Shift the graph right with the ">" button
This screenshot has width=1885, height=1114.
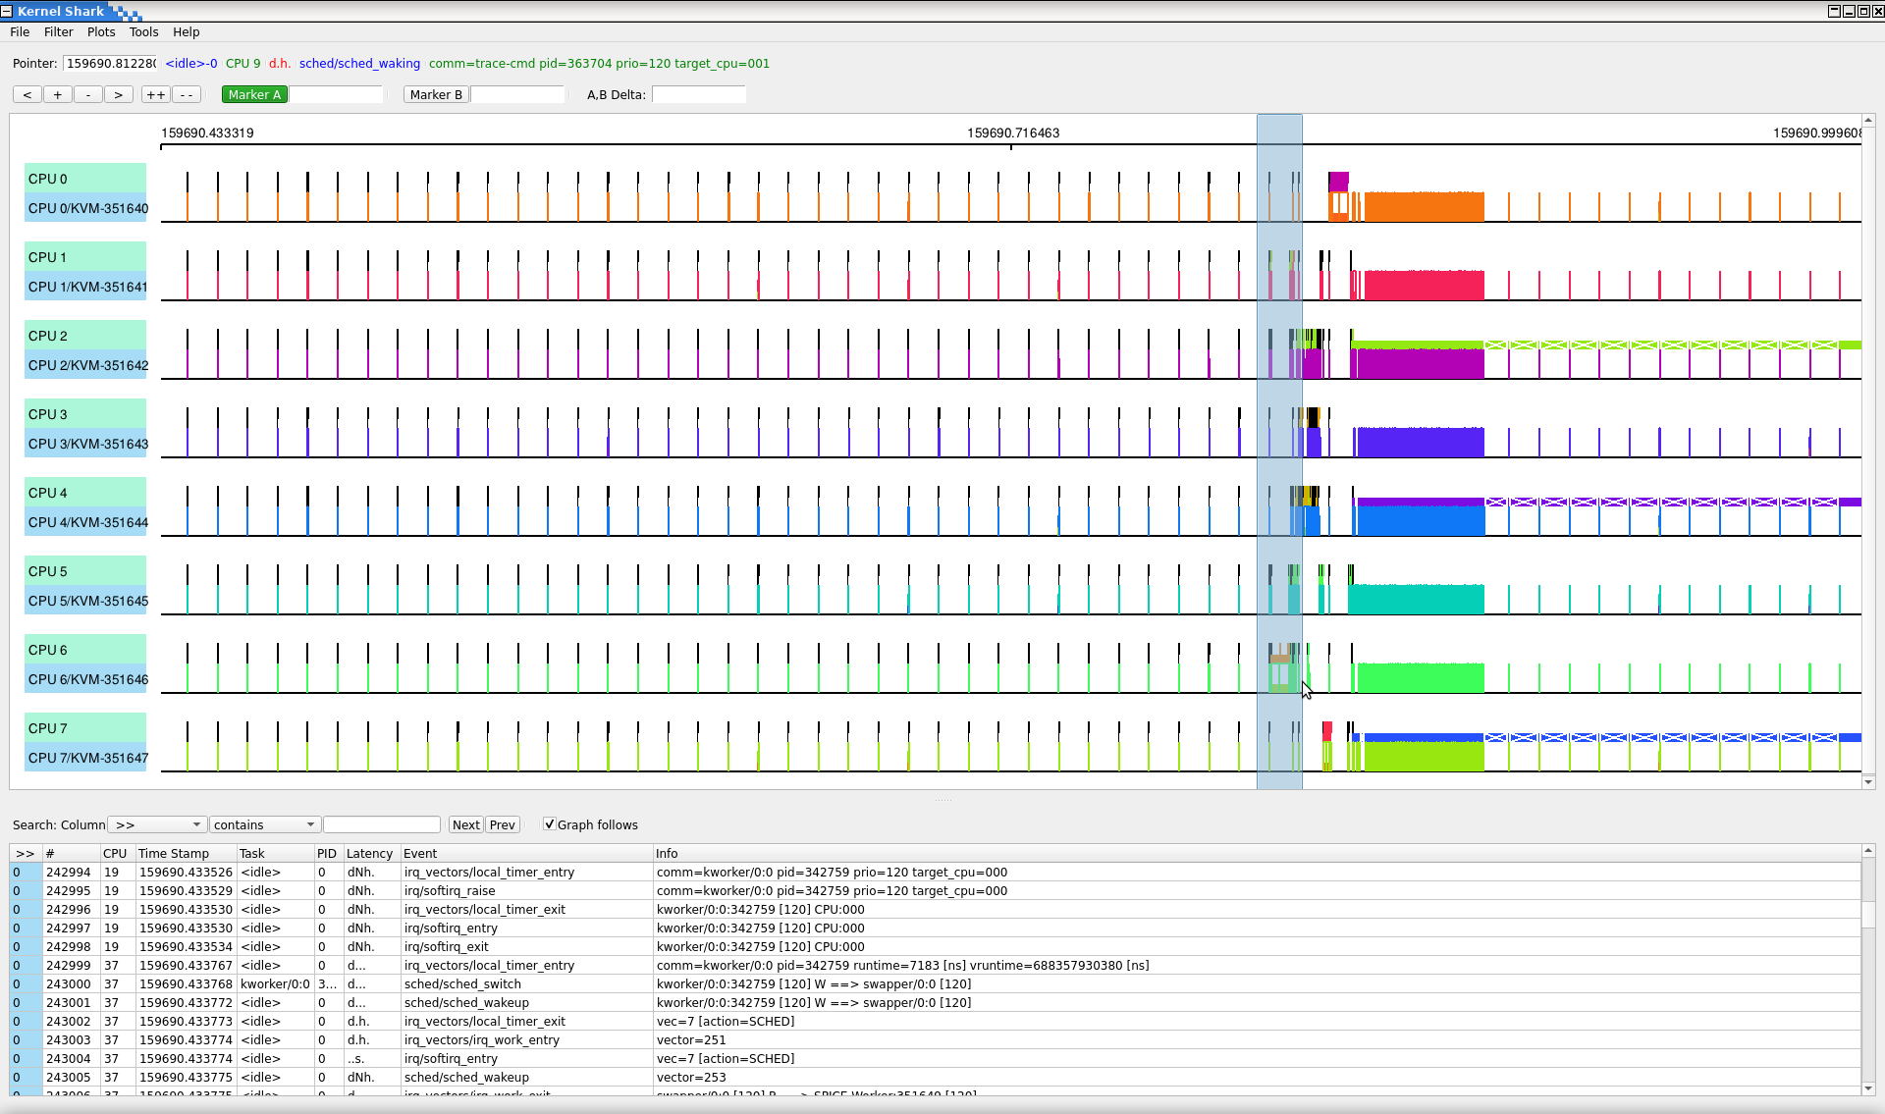118,94
